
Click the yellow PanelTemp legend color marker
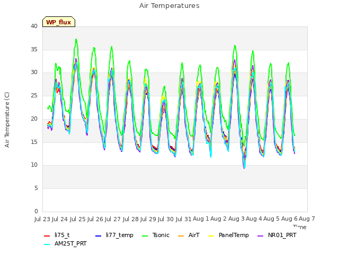click(211, 236)
